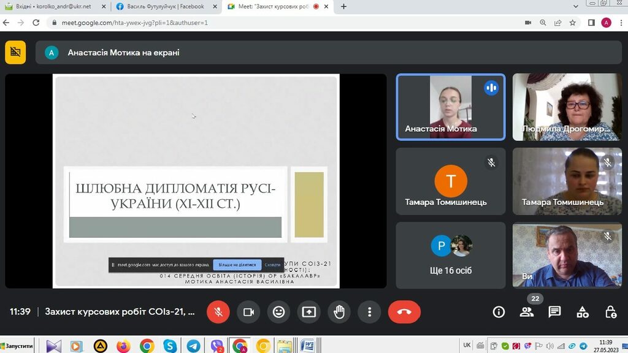628x353 pixels.
Task: Open more options three-dot menu
Action: pos(369,312)
